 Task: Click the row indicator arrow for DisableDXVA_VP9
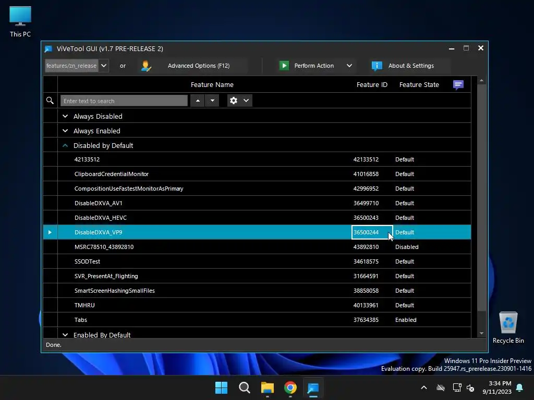(x=50, y=232)
